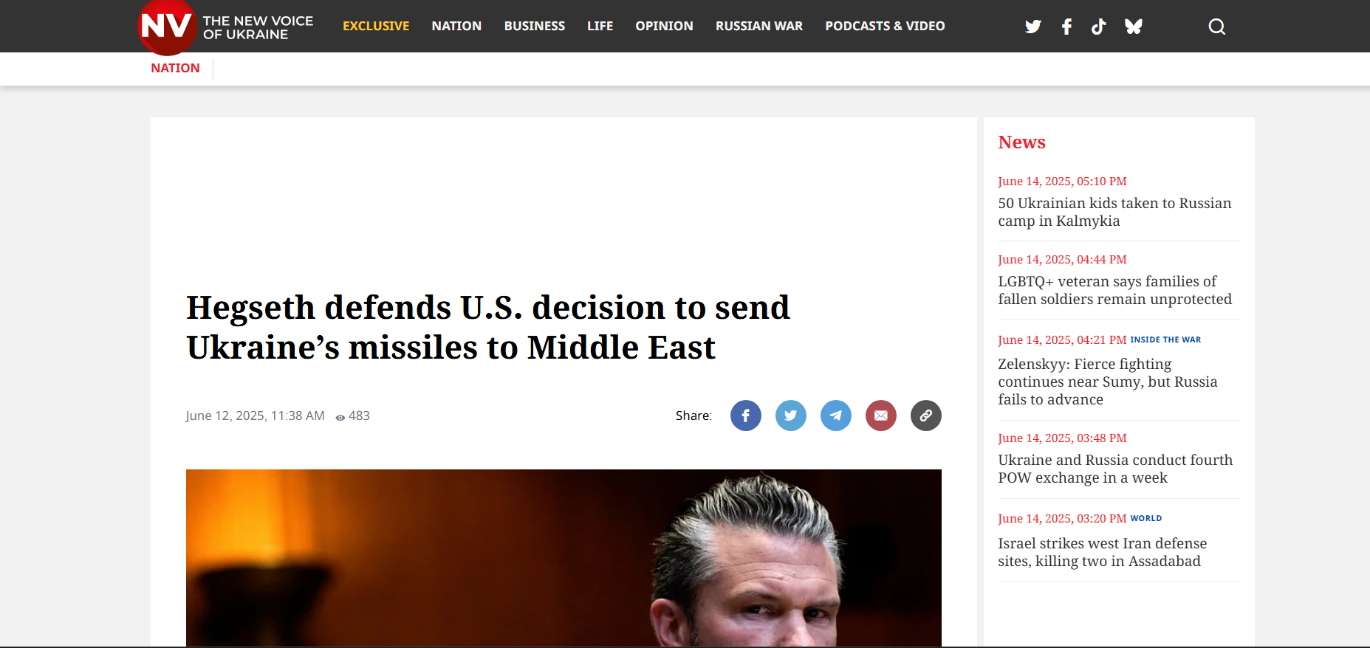Open the NATION menu item in top bar
The width and height of the screenshot is (1370, 648).
pos(456,26)
